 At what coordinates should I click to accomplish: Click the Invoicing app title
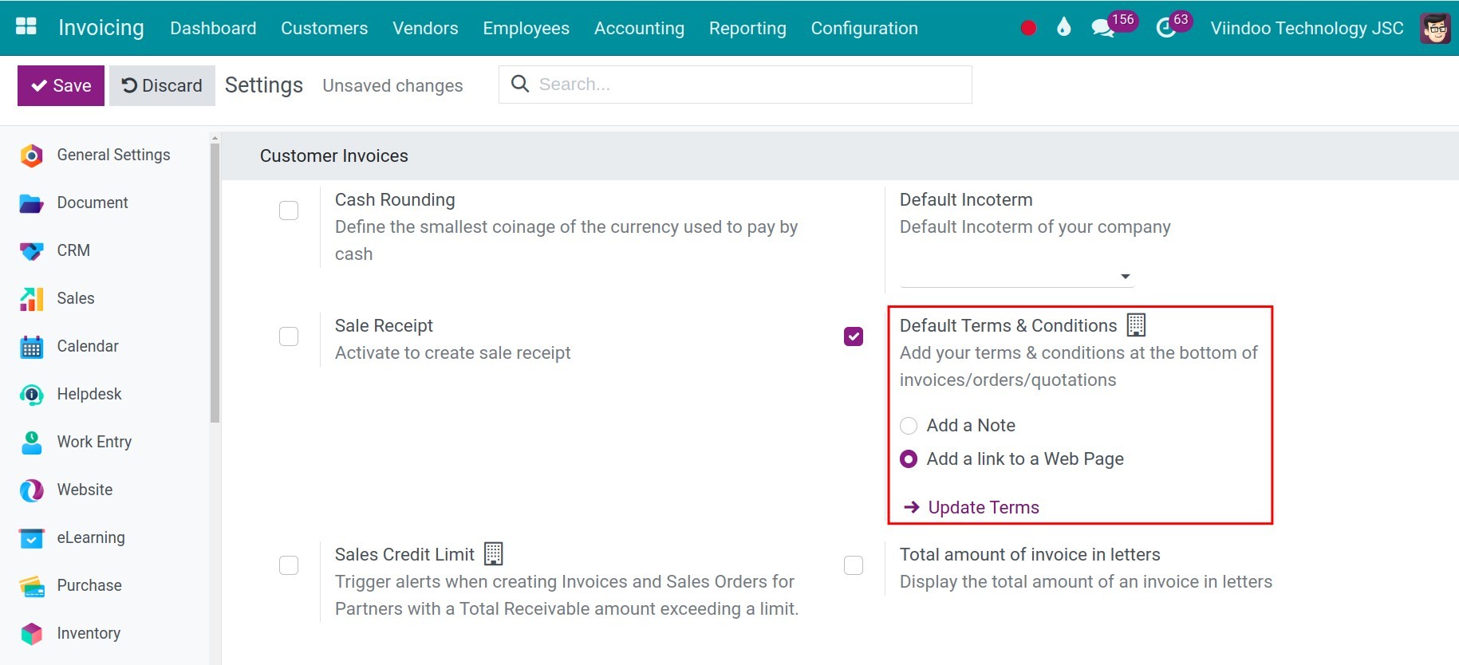101,28
